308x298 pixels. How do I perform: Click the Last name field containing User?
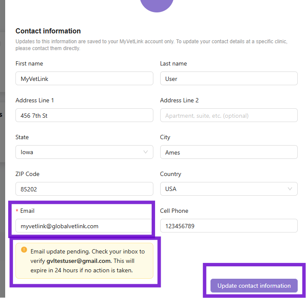point(229,78)
